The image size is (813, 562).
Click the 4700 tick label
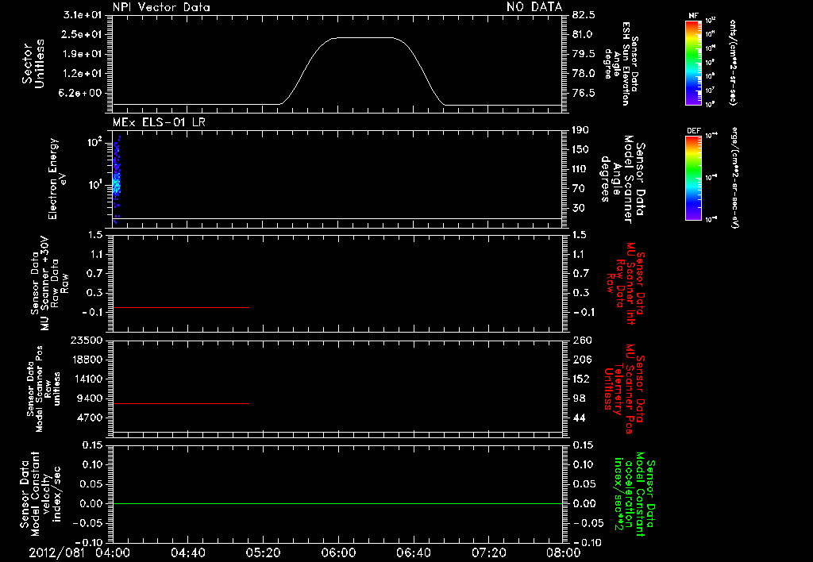(x=90, y=418)
